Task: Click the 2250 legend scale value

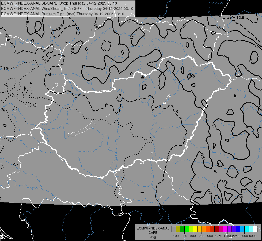Action: click(236, 236)
